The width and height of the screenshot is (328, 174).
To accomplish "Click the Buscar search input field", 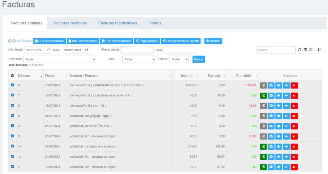I will (x=276, y=50).
